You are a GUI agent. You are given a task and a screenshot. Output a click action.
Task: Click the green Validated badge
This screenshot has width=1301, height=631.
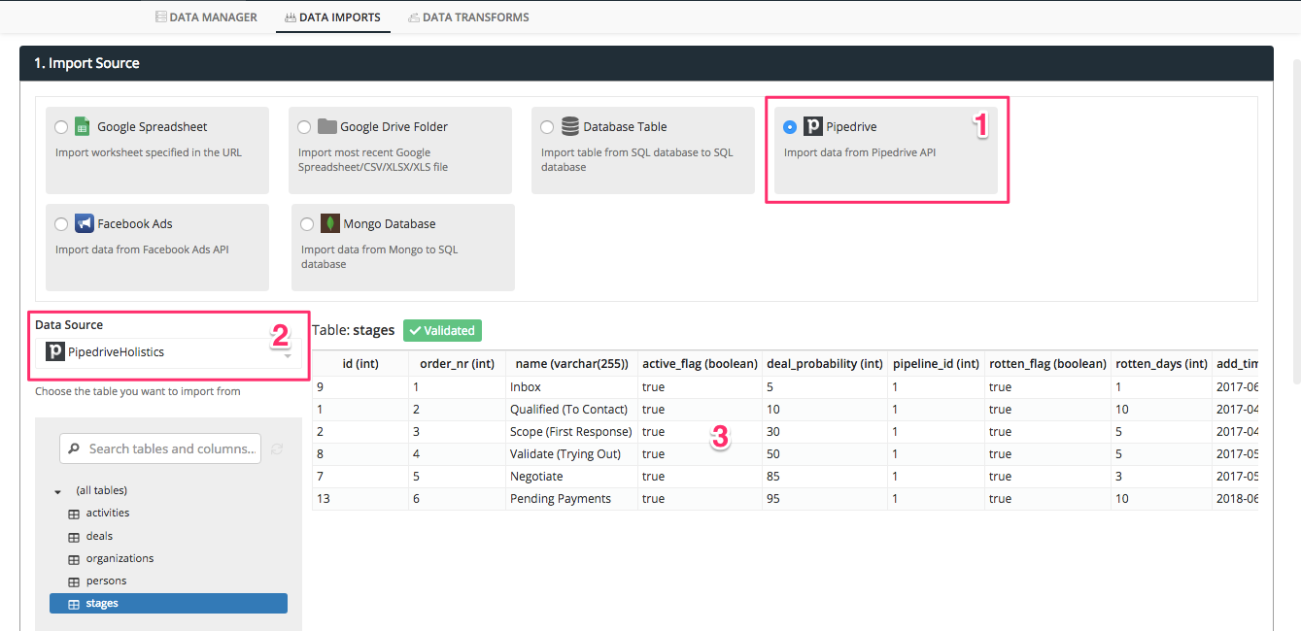tap(442, 331)
